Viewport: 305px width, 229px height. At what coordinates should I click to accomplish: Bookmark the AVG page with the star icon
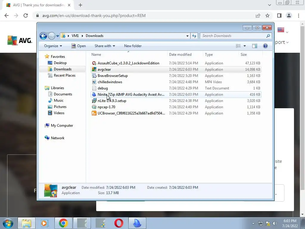267,16
